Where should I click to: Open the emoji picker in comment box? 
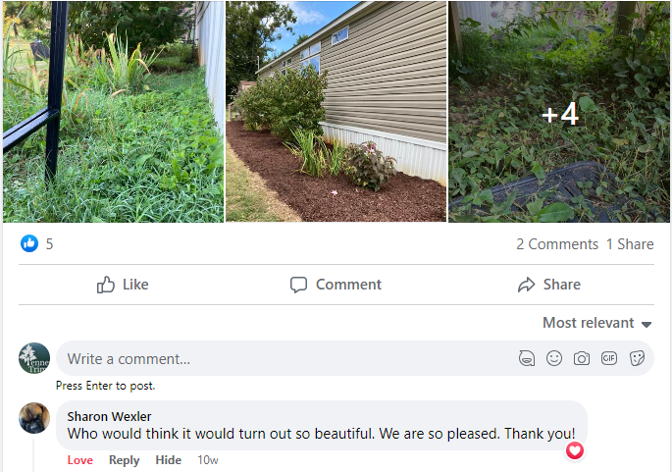click(554, 358)
